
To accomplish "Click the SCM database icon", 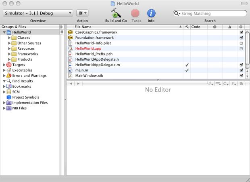I will point(9,92).
